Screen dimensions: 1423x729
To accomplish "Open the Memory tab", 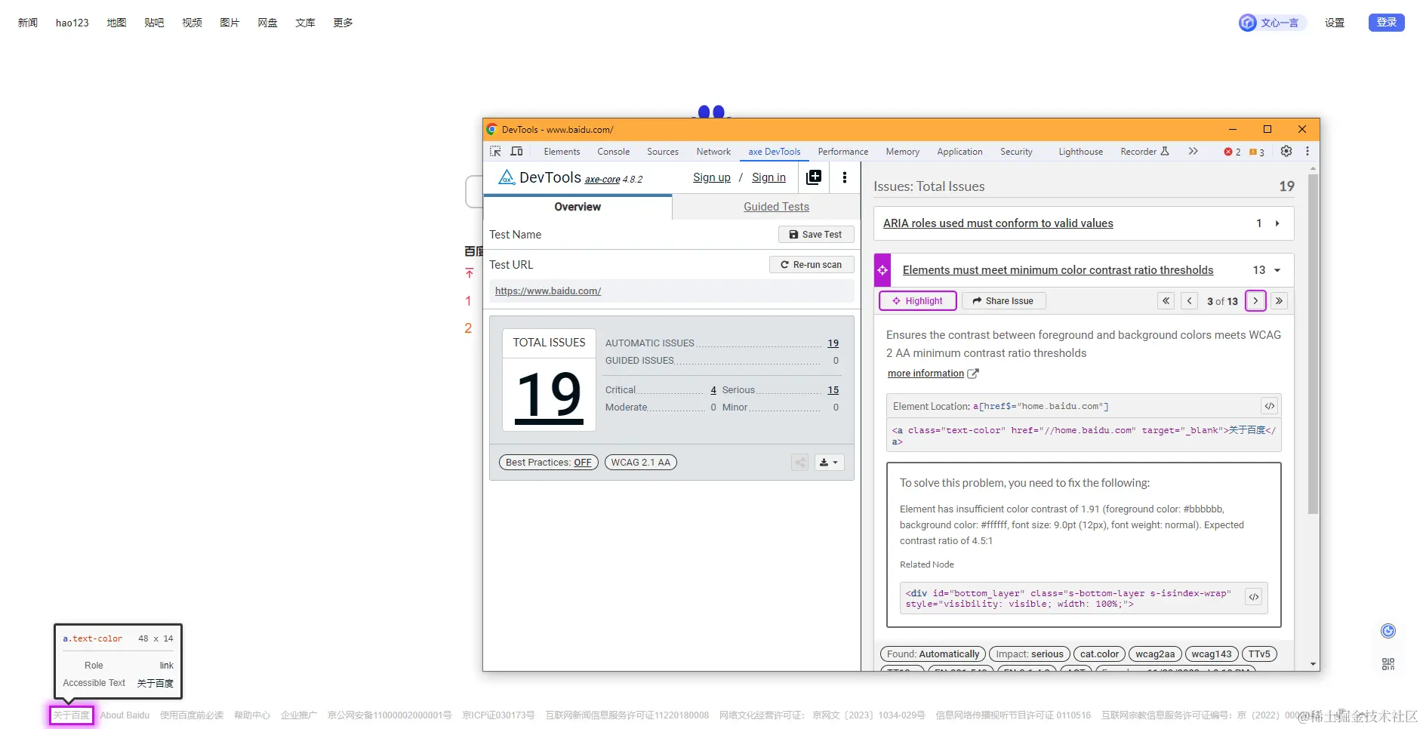I will tap(903, 152).
